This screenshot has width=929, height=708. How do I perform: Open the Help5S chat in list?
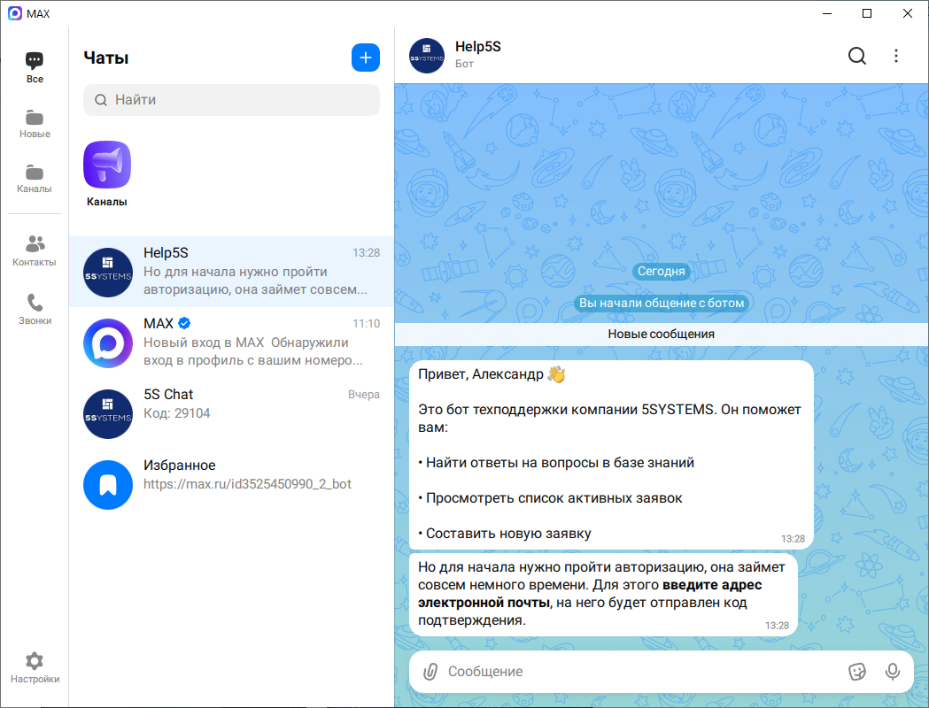click(x=232, y=272)
